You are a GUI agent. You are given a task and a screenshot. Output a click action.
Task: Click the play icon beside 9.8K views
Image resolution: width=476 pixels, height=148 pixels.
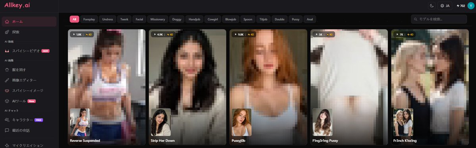pos(235,34)
